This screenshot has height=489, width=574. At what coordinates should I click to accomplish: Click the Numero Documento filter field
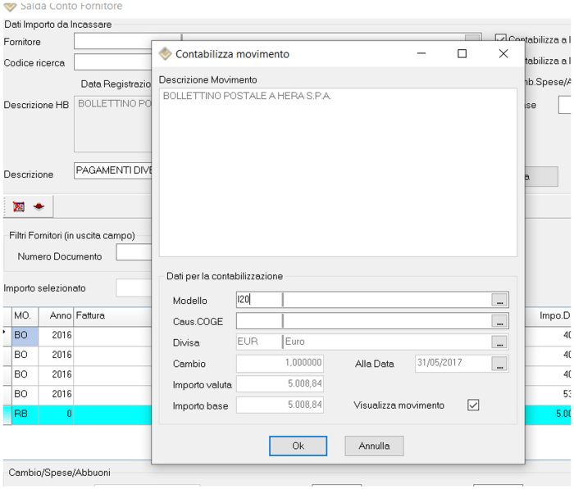pos(134,252)
